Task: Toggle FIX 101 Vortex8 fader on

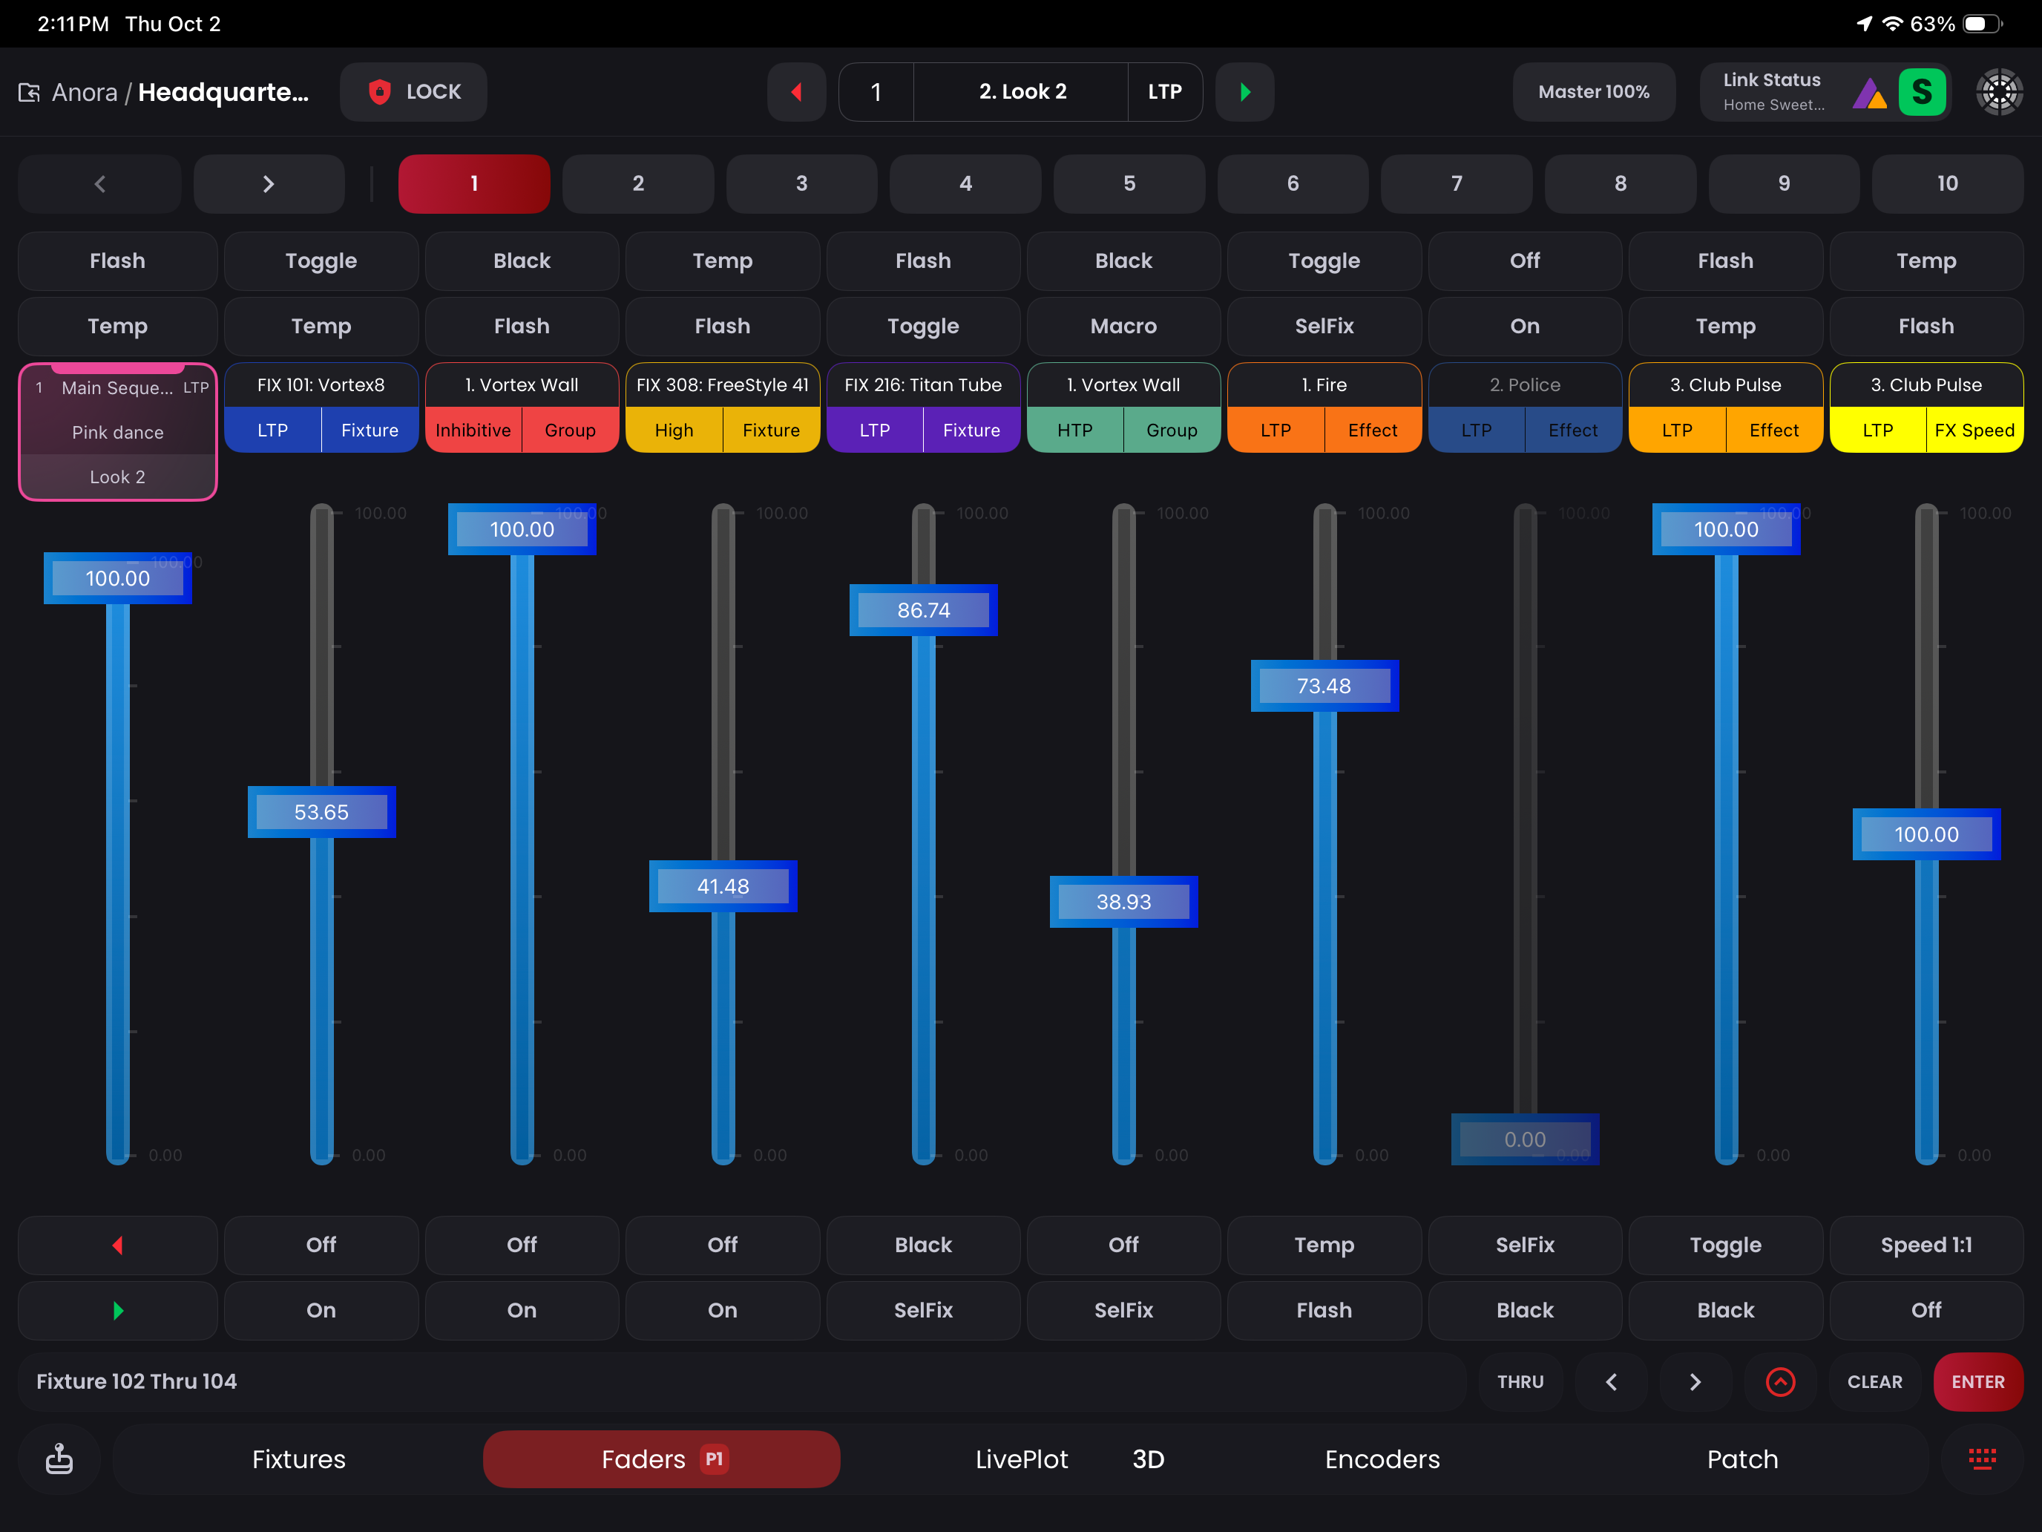Action: click(321, 1310)
